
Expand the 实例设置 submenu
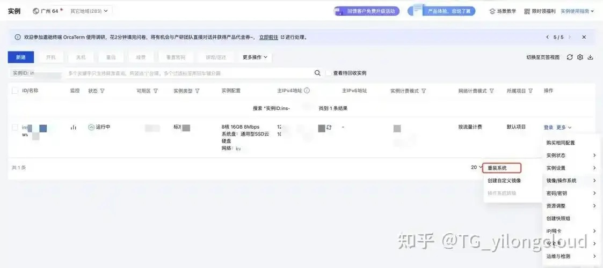point(571,168)
